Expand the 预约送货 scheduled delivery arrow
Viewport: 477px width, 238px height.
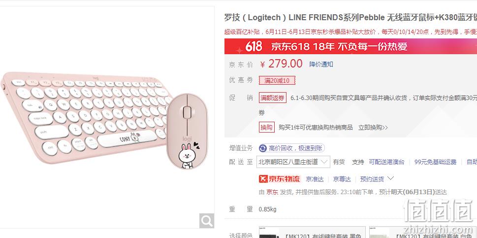[390, 178]
